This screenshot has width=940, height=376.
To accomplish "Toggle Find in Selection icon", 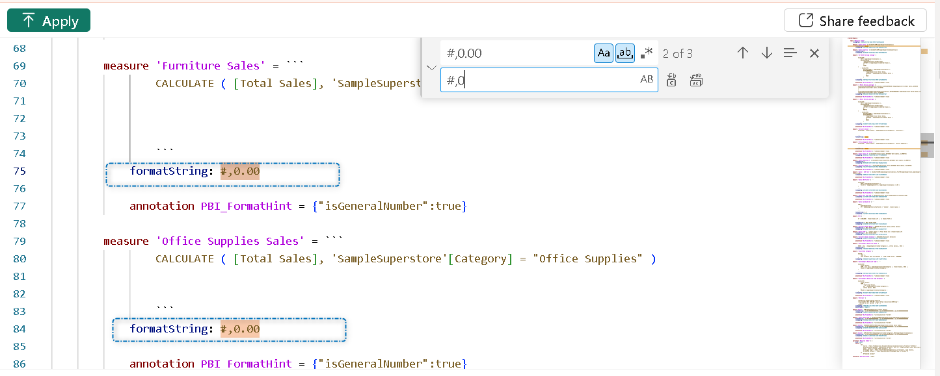I will [790, 53].
